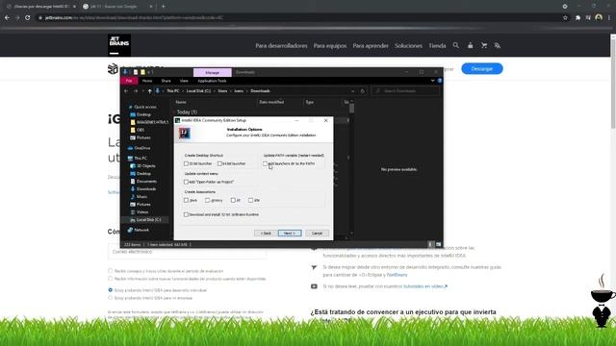Click Back in IntelliJ setup dialog
This screenshot has height=346, width=616.
click(266, 233)
